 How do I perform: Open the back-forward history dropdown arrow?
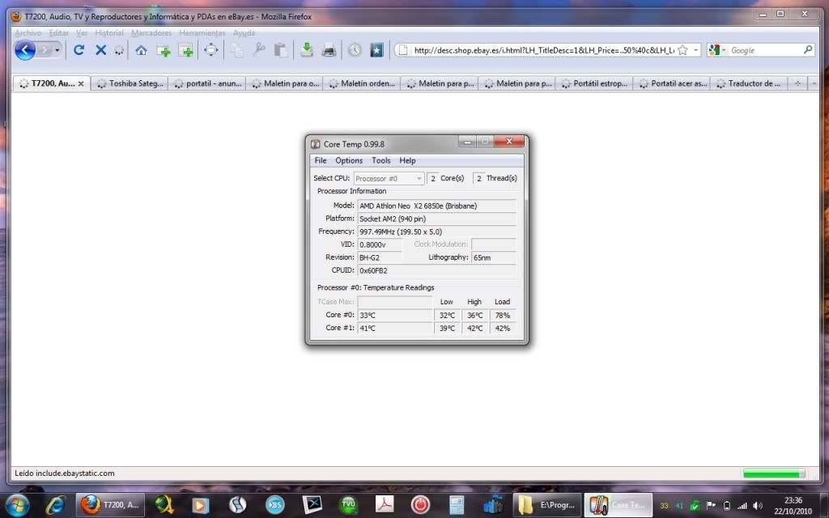point(57,50)
